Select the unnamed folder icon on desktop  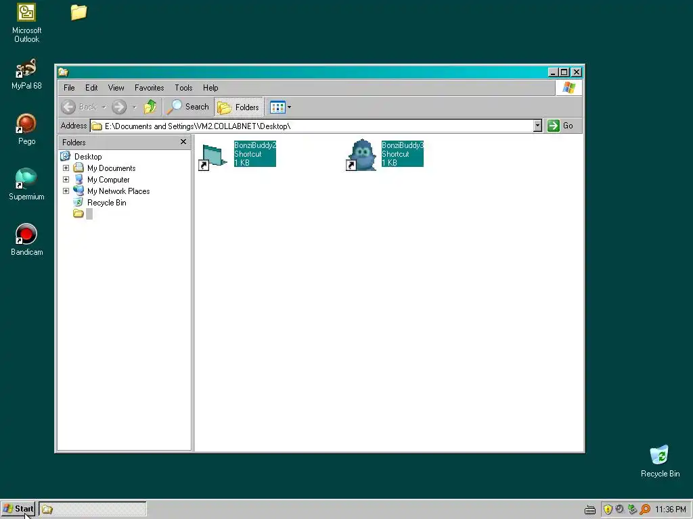point(79,12)
